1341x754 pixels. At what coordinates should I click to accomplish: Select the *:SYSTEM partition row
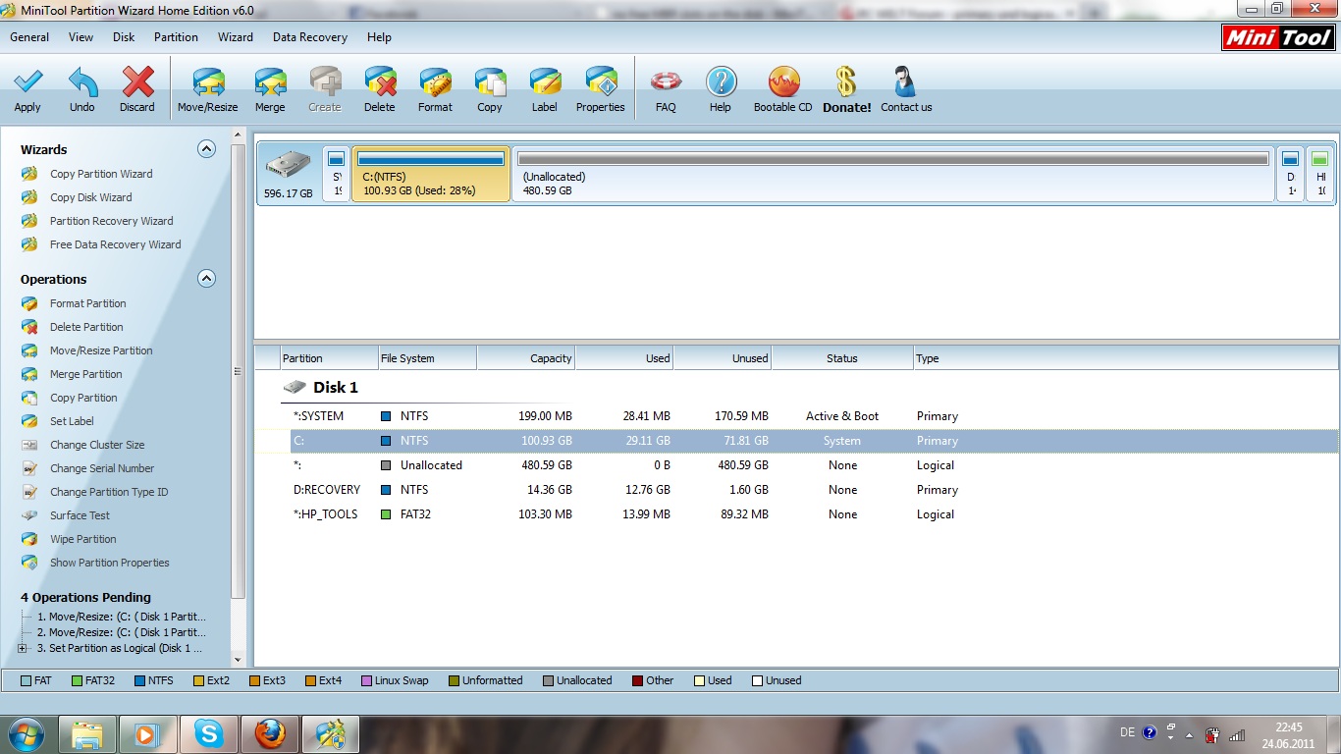click(x=795, y=416)
